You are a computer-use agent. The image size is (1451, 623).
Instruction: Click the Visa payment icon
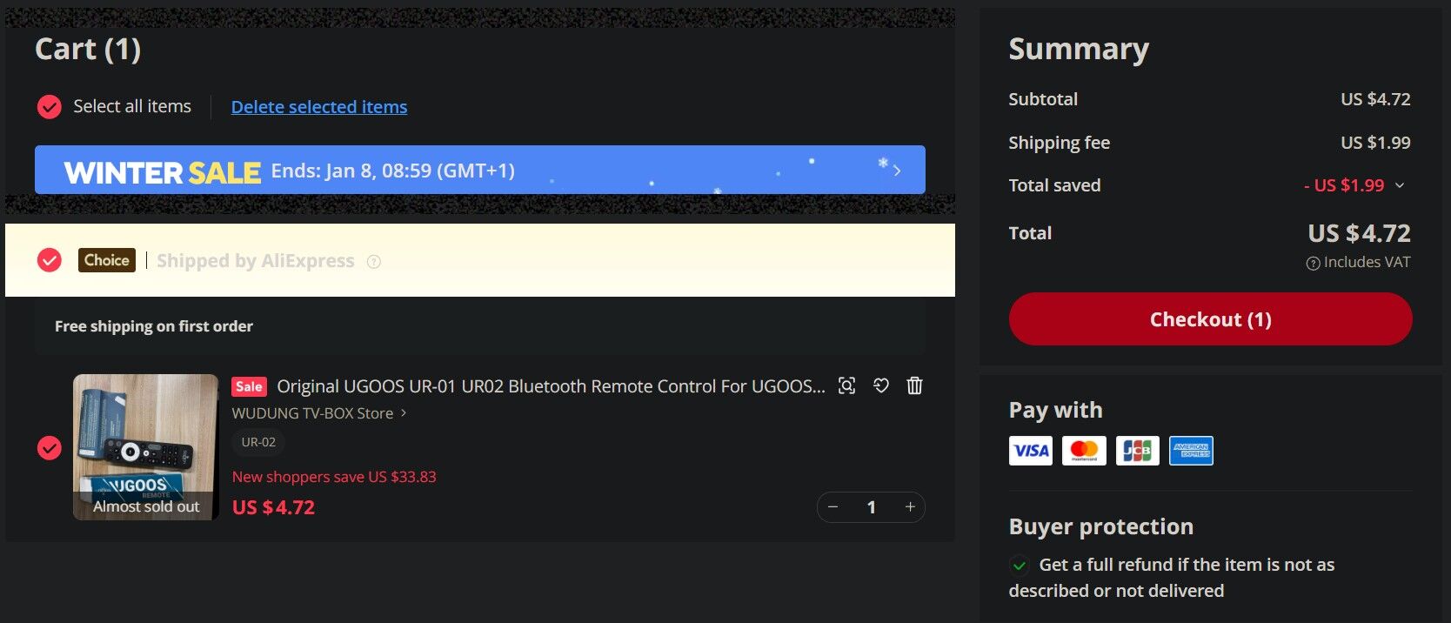tap(1031, 451)
